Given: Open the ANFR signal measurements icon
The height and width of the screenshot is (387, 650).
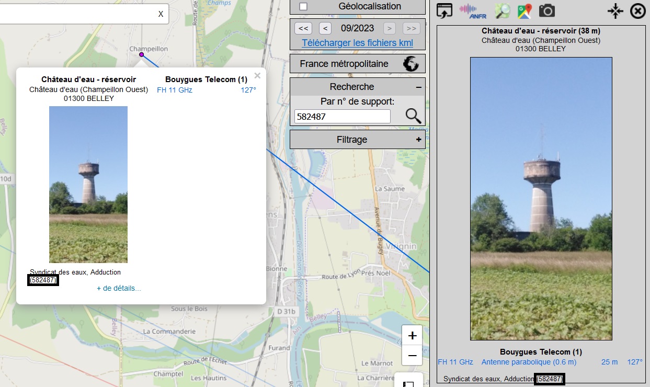Looking at the screenshot, I should (473, 11).
